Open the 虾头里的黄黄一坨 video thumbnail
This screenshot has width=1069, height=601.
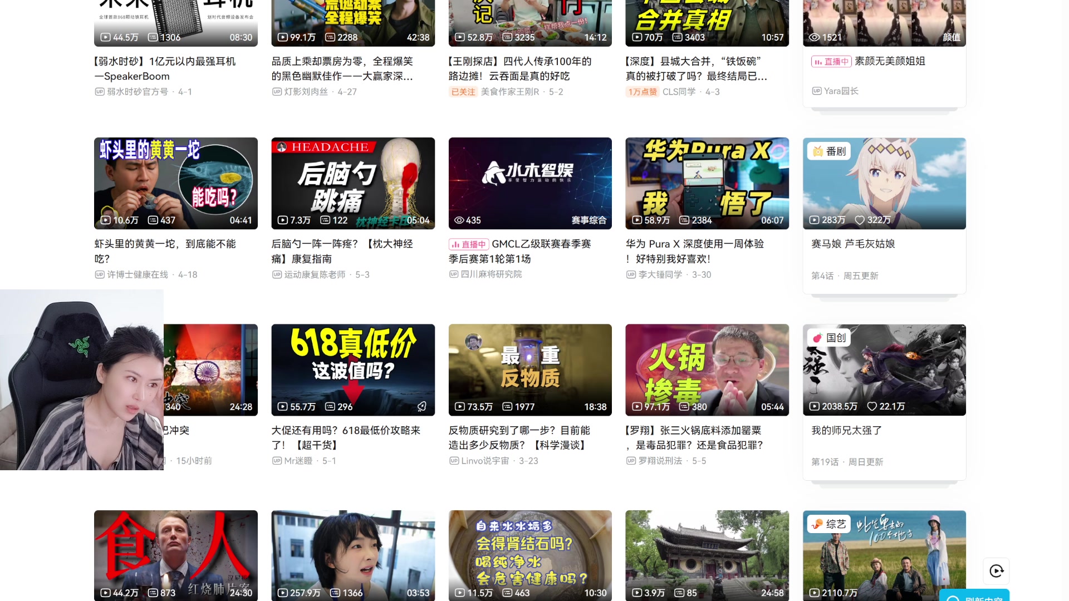[x=176, y=183]
